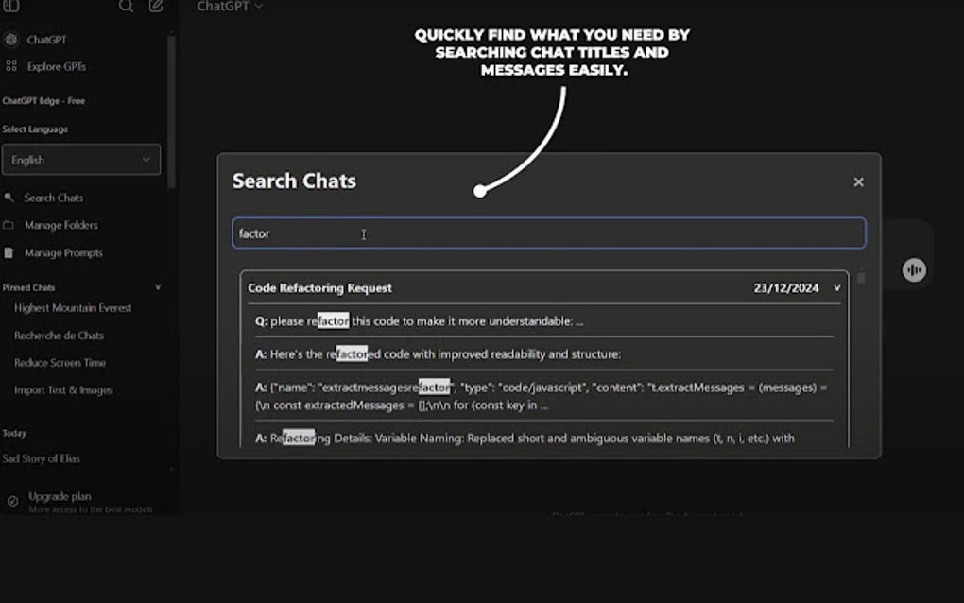Image resolution: width=964 pixels, height=603 pixels.
Task: Select the extractmessagesrefactor JSON answer result
Action: pos(544,396)
